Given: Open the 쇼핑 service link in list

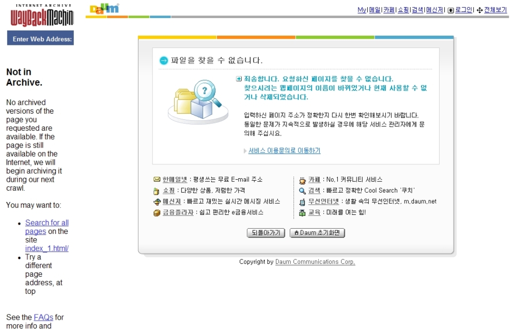Looking at the screenshot, I should tap(169, 191).
